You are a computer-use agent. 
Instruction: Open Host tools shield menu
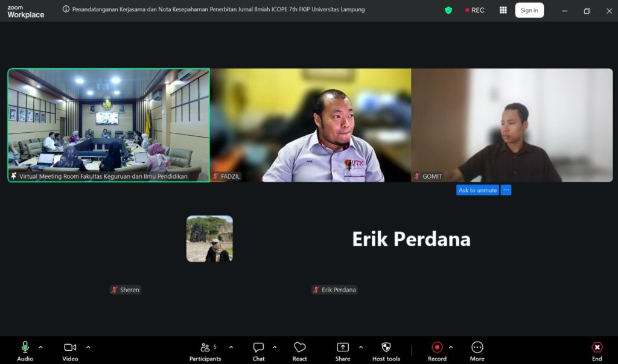click(386, 351)
